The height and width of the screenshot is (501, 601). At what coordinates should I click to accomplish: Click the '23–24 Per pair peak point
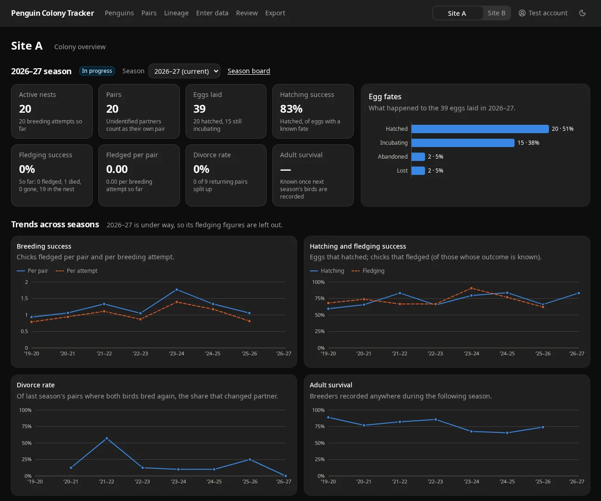pos(177,289)
